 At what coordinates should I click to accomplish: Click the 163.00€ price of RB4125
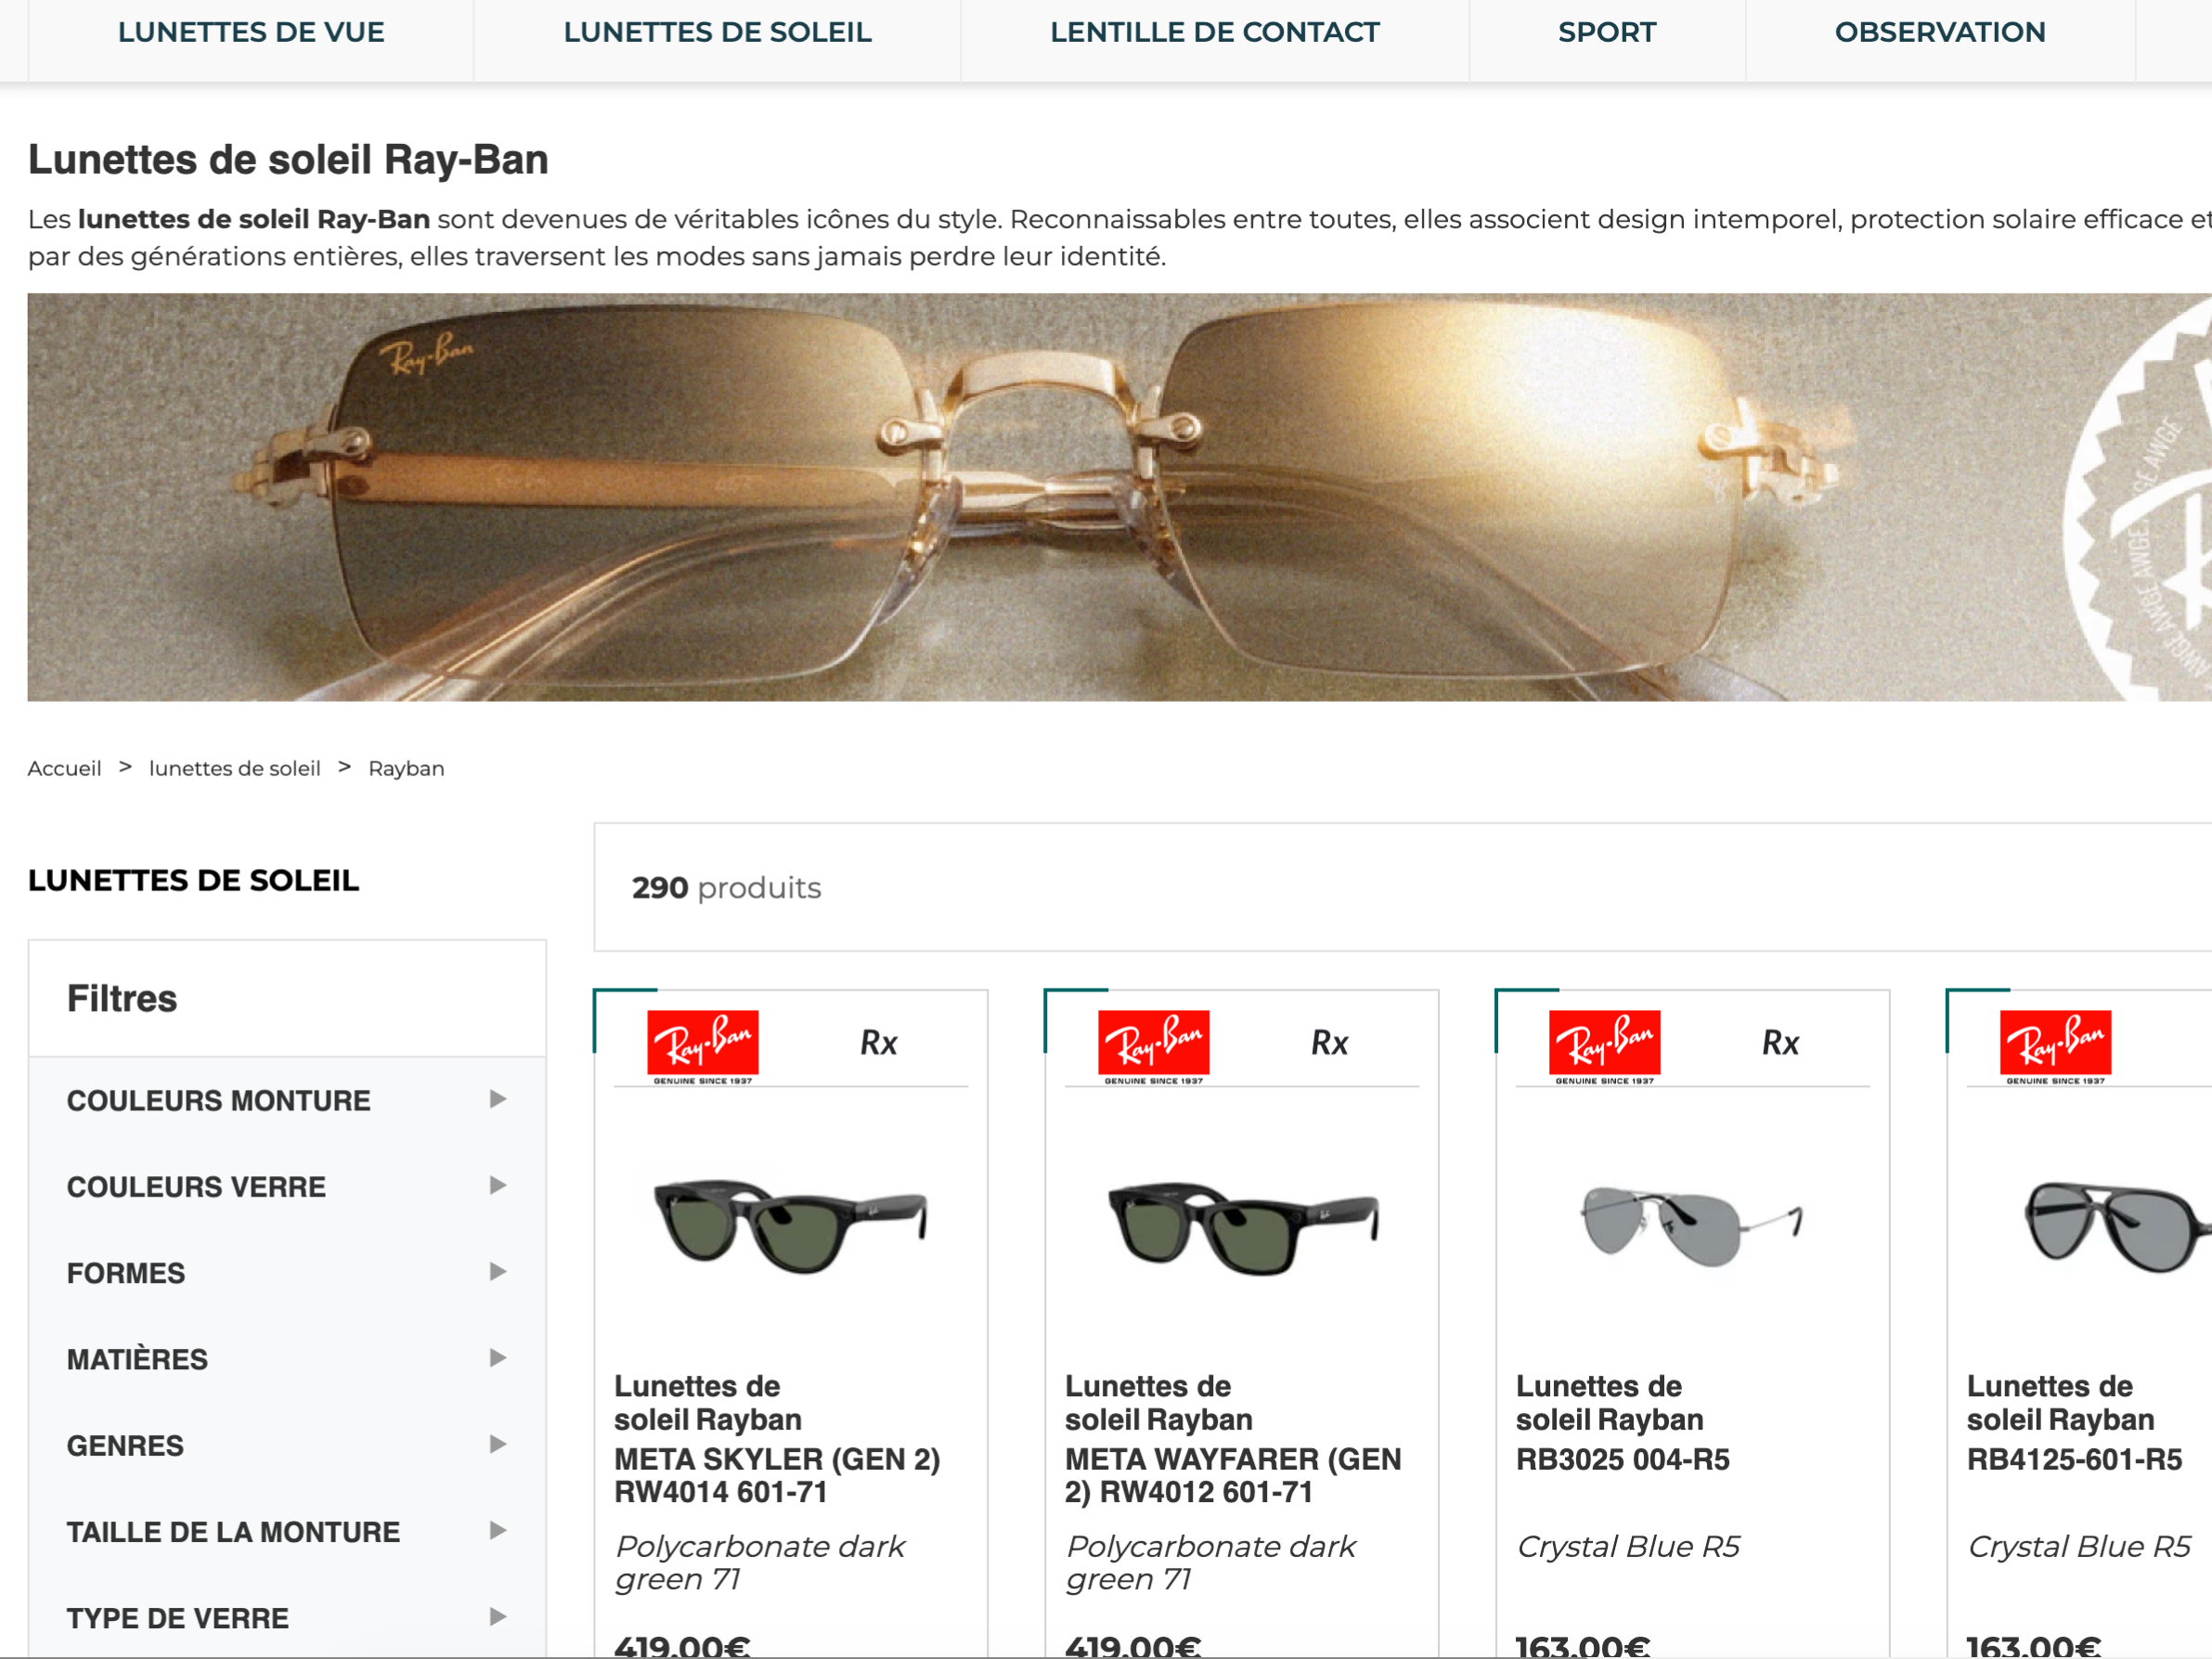coord(2034,1645)
